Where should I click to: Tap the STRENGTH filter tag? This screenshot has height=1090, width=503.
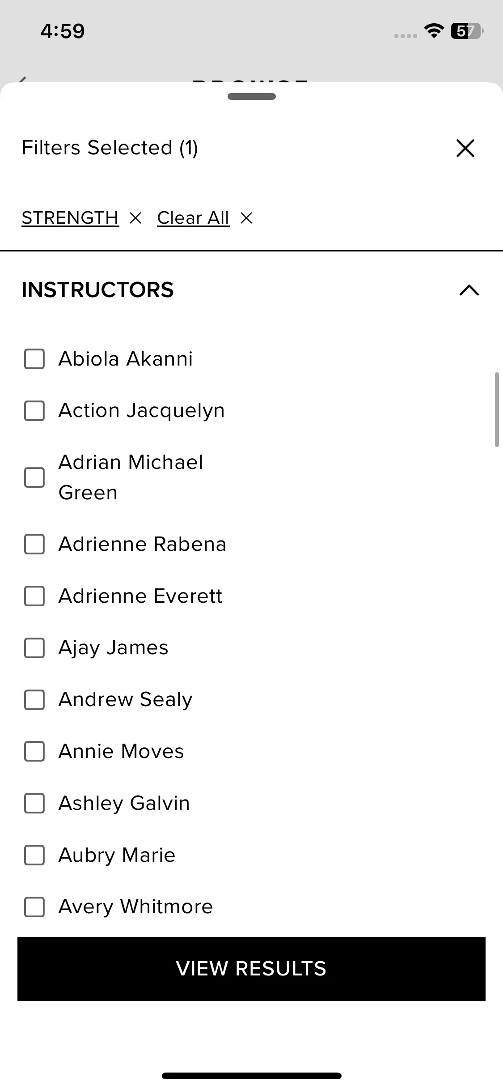pos(70,218)
